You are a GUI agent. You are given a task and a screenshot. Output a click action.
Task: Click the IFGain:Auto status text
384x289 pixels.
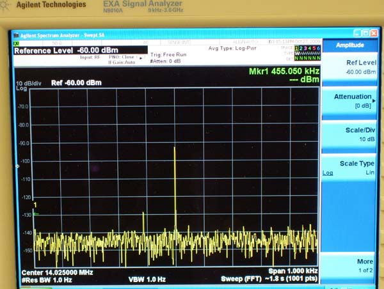click(x=122, y=63)
